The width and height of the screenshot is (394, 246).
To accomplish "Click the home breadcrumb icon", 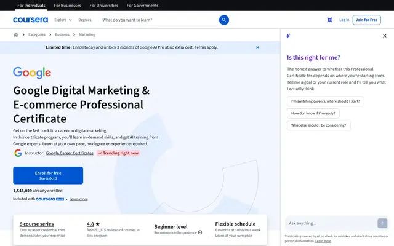I will tap(16, 34).
